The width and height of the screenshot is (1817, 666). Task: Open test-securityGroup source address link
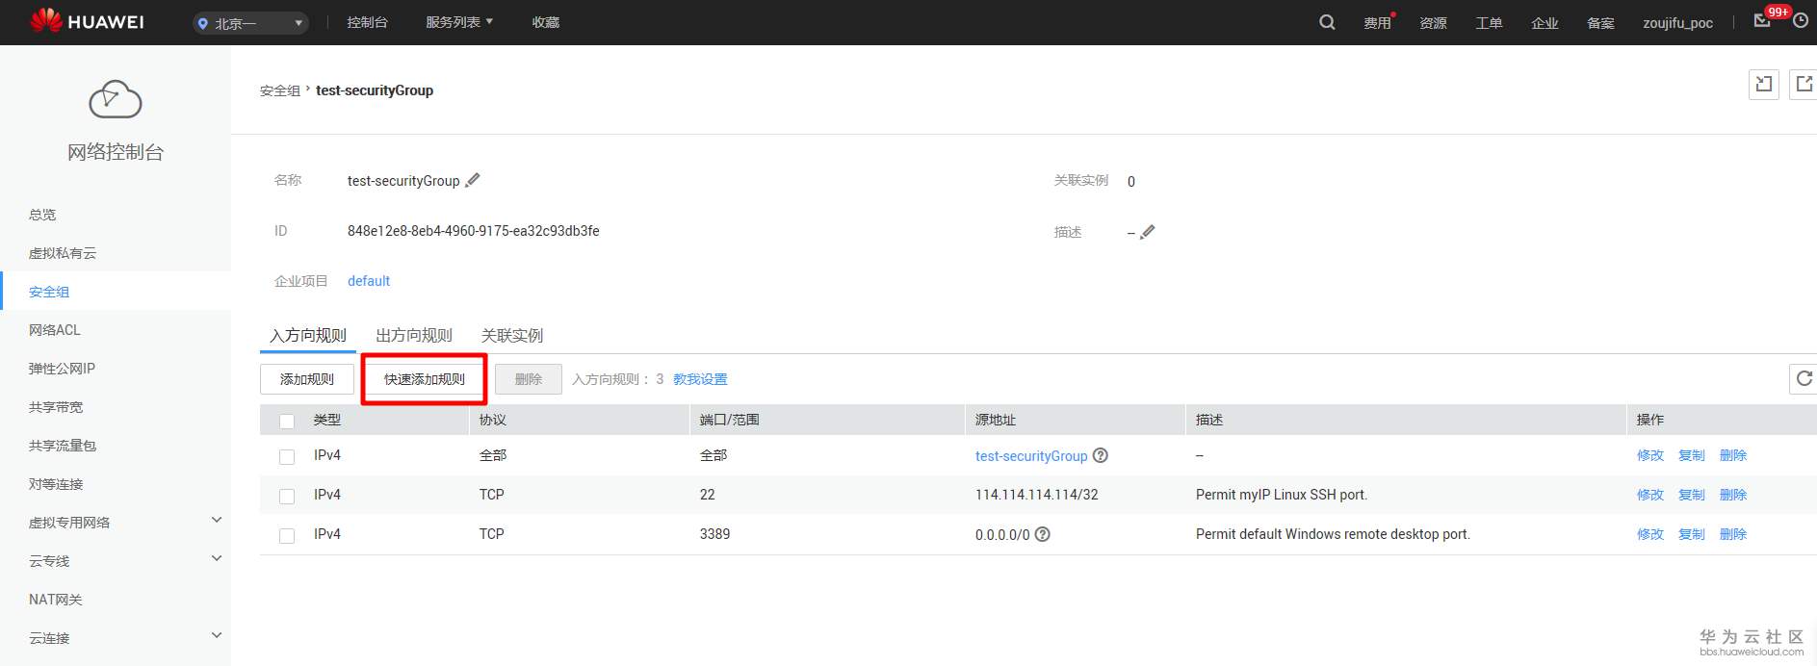1031,456
